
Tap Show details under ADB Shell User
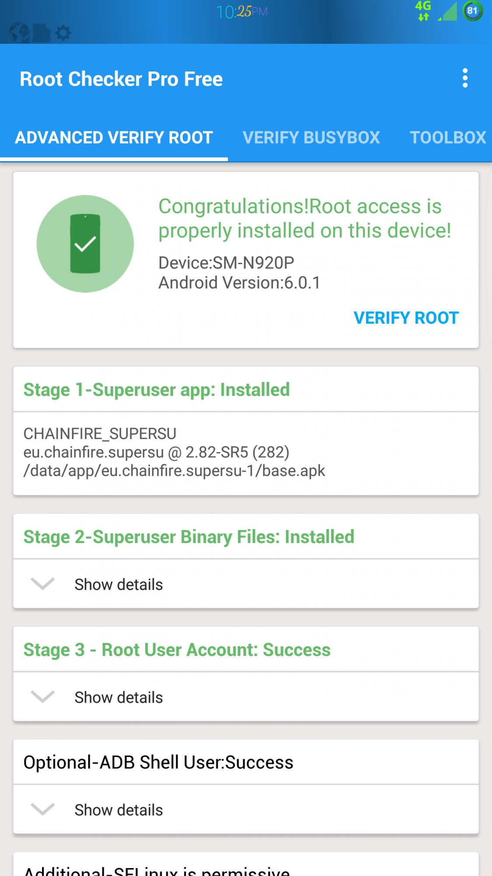119,810
